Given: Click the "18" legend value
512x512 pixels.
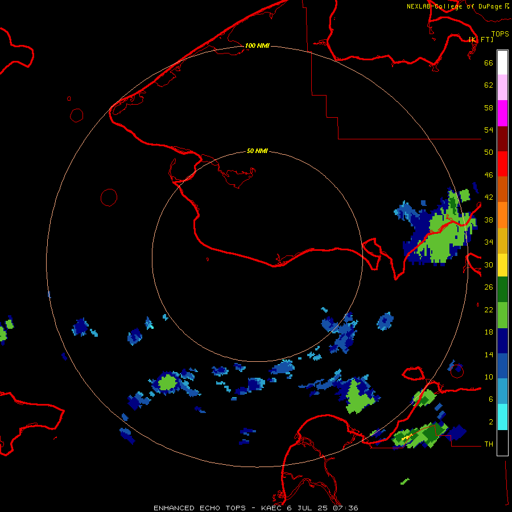Looking at the screenshot, I should (x=489, y=332).
